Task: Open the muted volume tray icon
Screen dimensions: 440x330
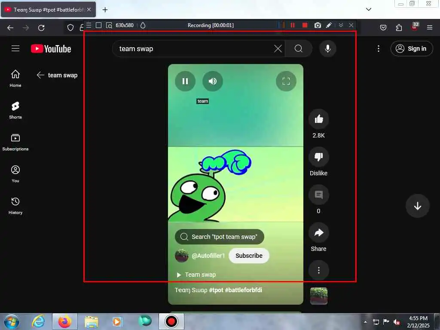Action: pos(397,322)
